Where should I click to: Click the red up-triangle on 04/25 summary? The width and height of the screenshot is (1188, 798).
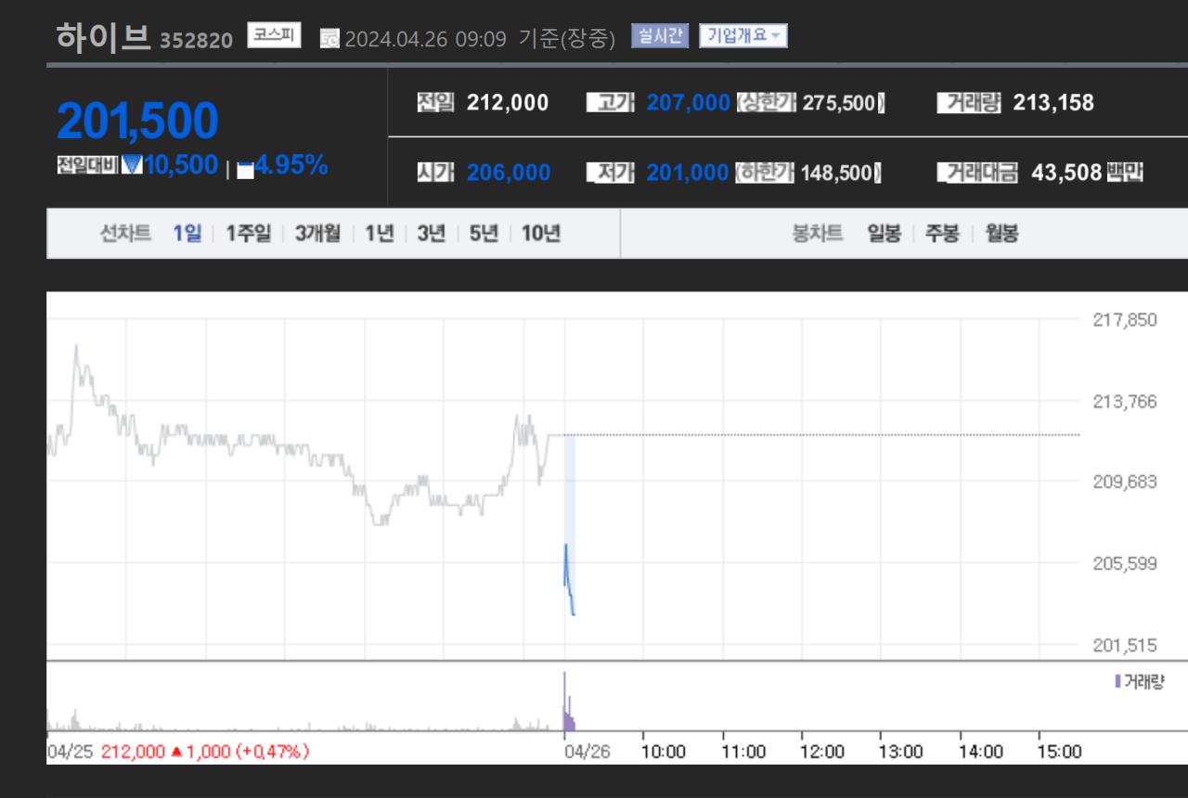(x=176, y=752)
